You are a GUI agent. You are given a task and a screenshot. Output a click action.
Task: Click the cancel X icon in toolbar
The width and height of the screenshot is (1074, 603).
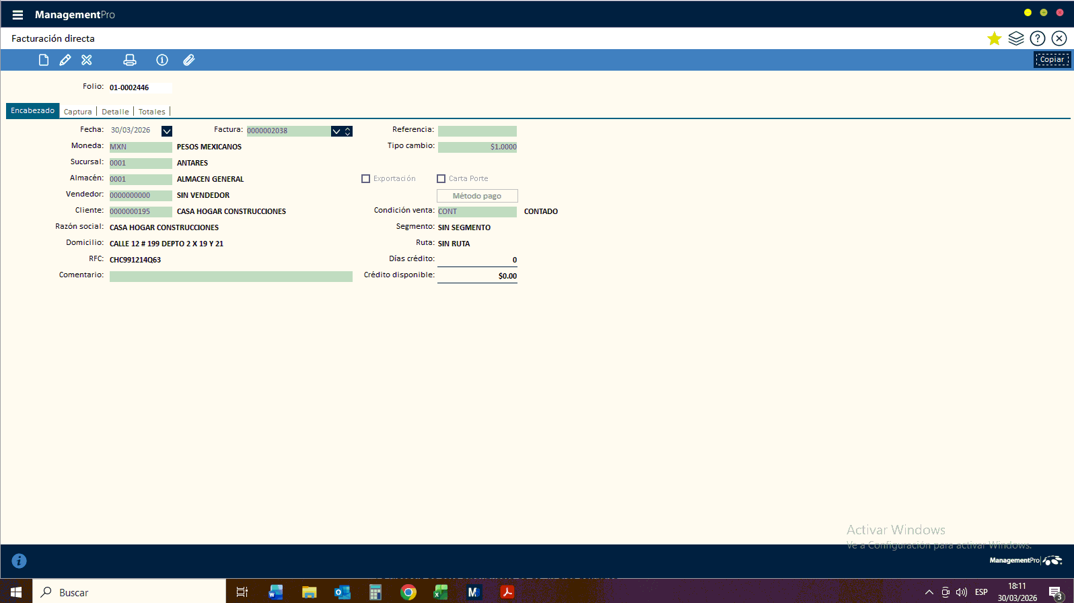click(87, 60)
